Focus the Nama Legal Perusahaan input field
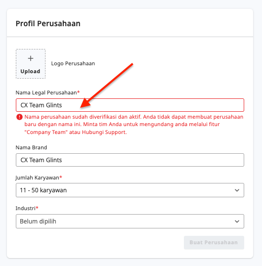The height and width of the screenshot is (266, 262). [130, 105]
